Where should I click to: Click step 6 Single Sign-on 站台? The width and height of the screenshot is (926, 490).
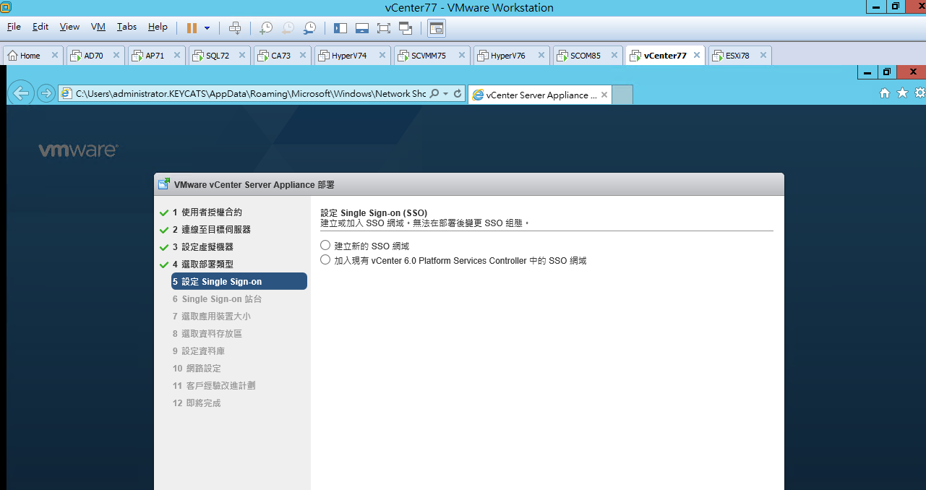[x=217, y=299]
